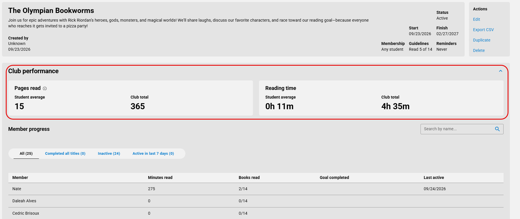Image resolution: width=520 pixels, height=219 pixels.
Task: Show the Inactive (24) members tab
Action: click(109, 154)
